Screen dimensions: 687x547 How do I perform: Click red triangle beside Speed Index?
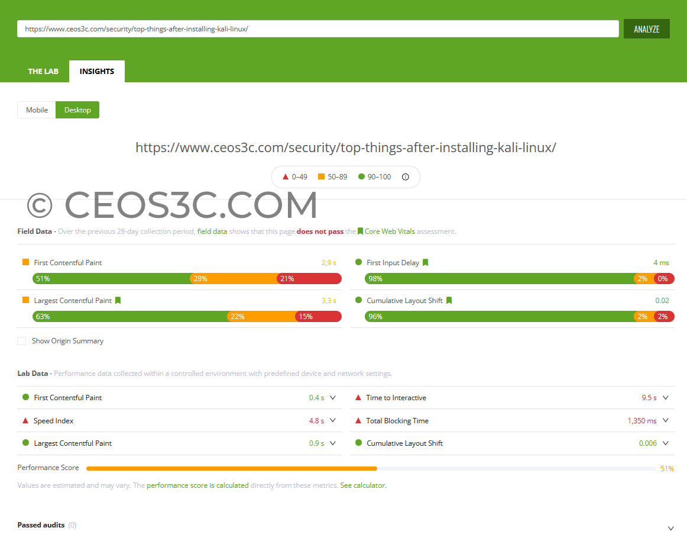point(25,420)
